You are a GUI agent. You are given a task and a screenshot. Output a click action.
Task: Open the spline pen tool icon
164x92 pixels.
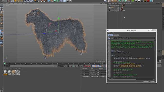[52, 1]
